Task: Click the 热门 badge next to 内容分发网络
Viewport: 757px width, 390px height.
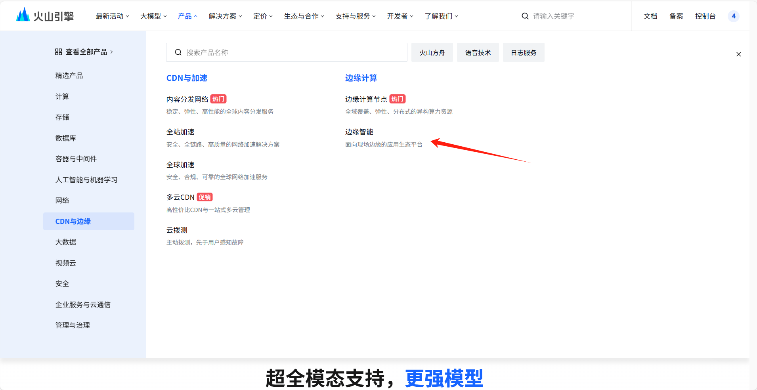Action: pyautogui.click(x=218, y=99)
